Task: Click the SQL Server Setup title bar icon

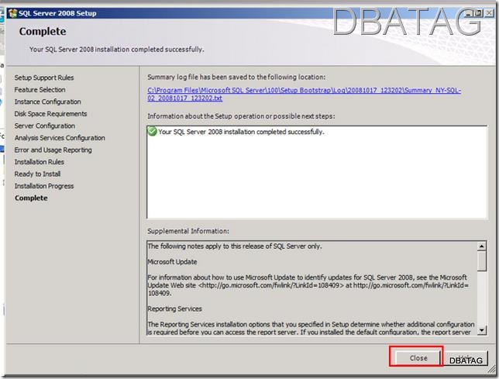Action: 12,13
